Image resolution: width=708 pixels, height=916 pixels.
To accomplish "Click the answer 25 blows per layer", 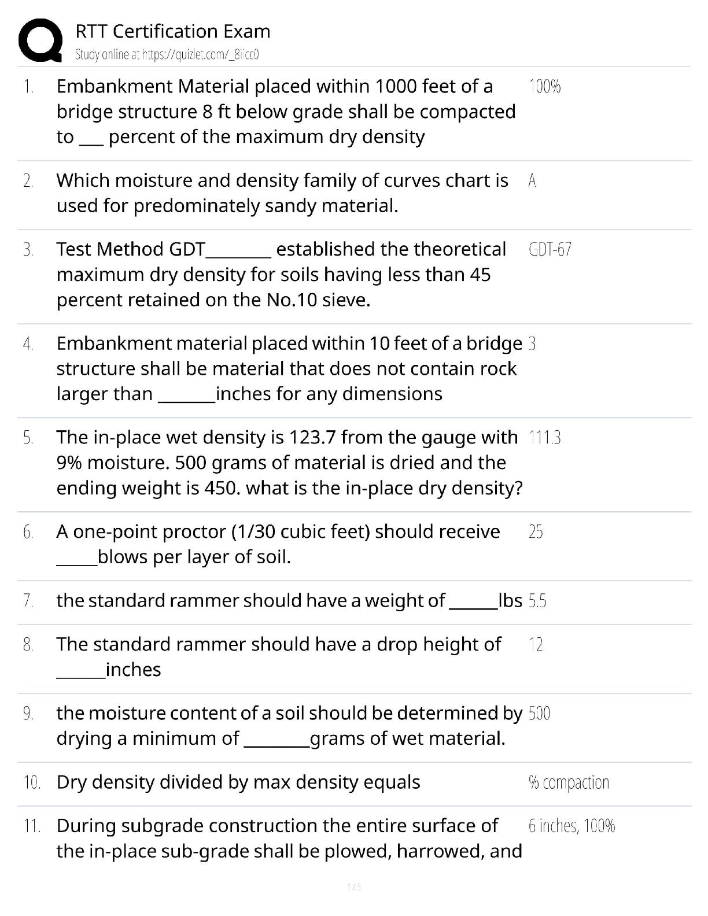I will point(536,532).
